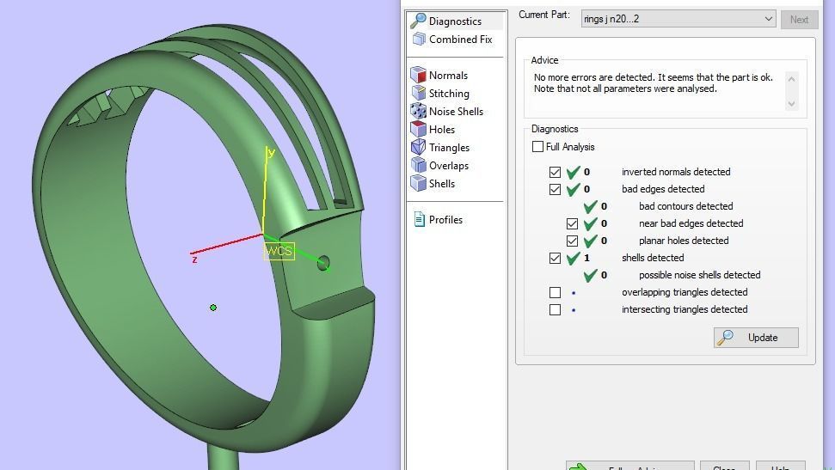Toggle planar holes detected checkbox
835x470 pixels.
pos(572,241)
